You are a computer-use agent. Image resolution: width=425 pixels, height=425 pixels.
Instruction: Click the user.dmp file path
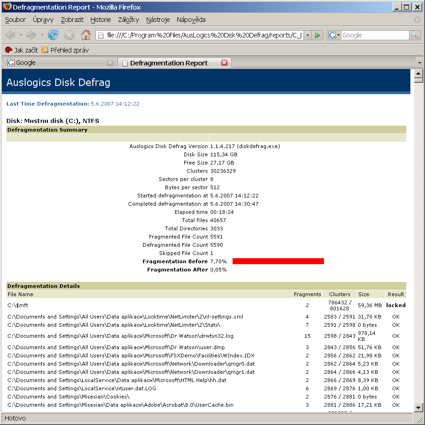tap(116, 347)
